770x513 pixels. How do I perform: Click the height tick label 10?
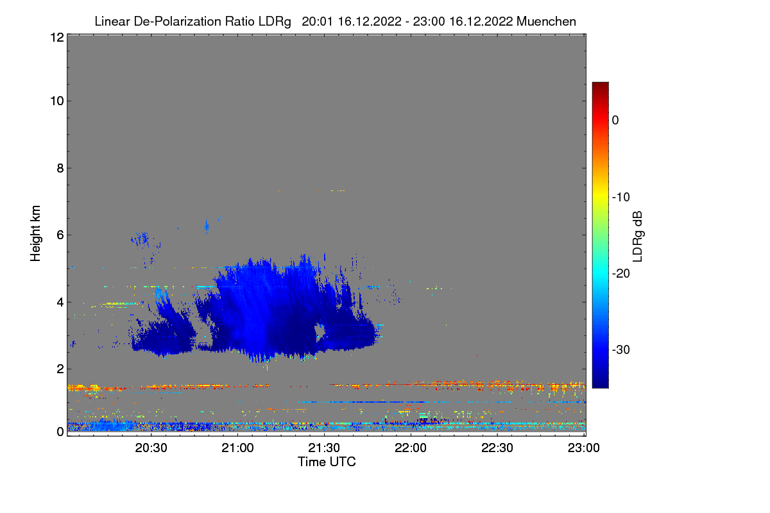[56, 101]
